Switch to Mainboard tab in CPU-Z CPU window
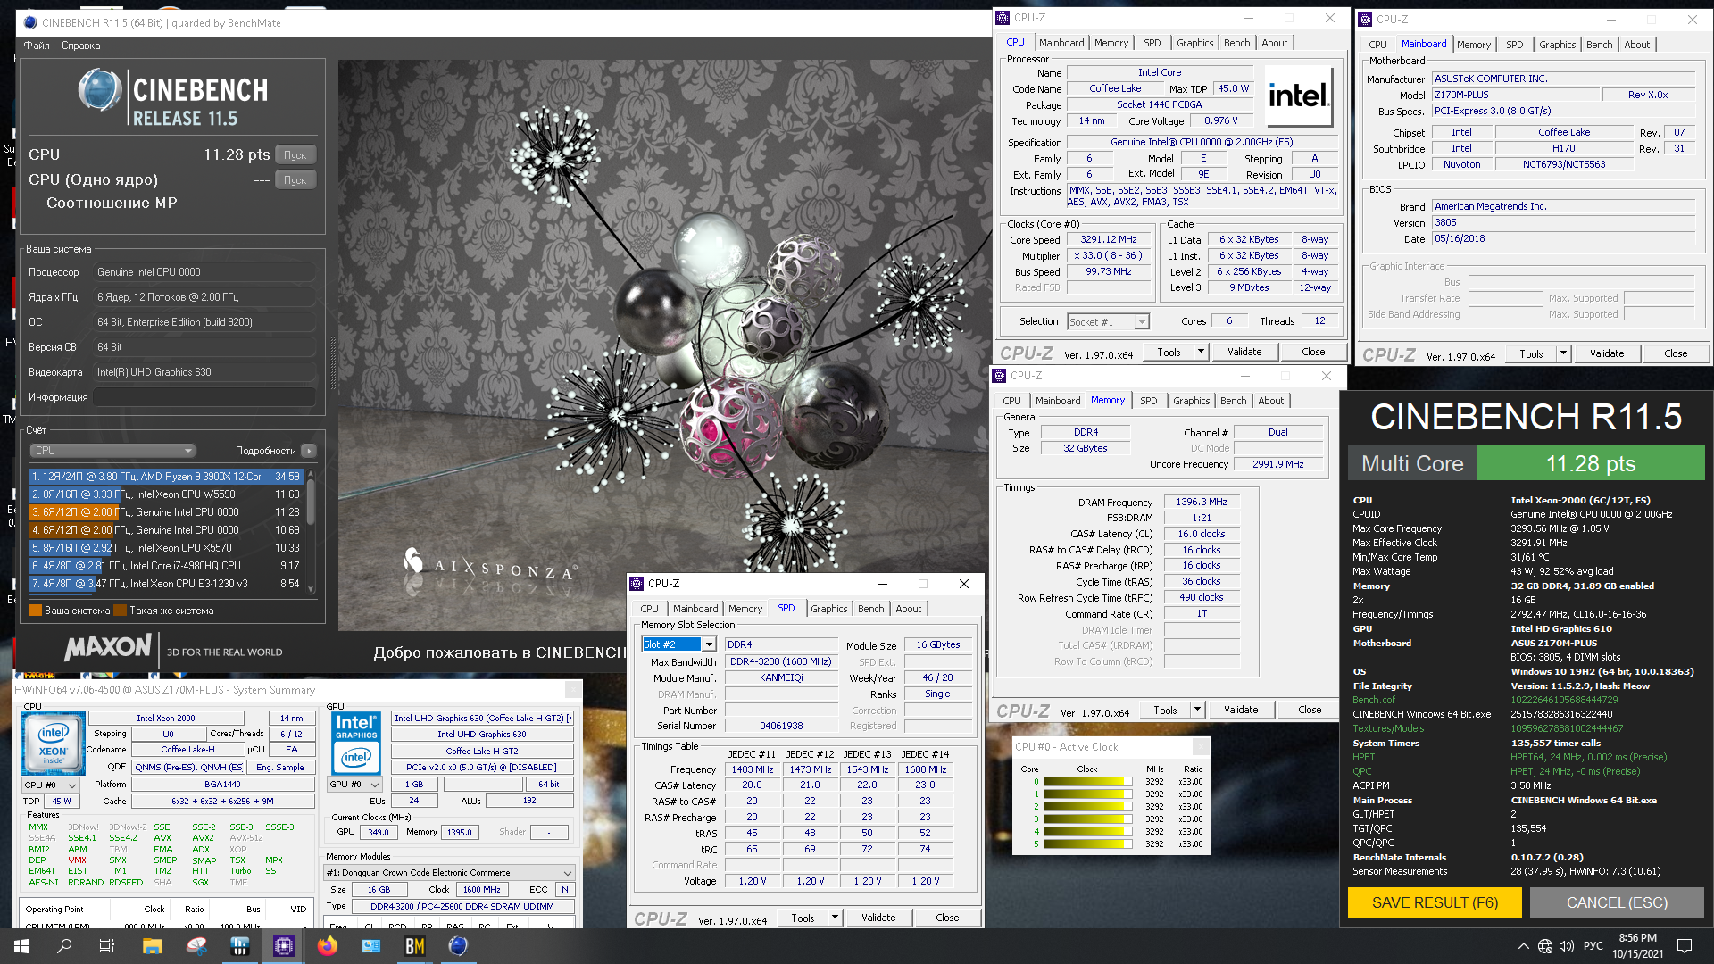The image size is (1714, 964). tap(1061, 43)
